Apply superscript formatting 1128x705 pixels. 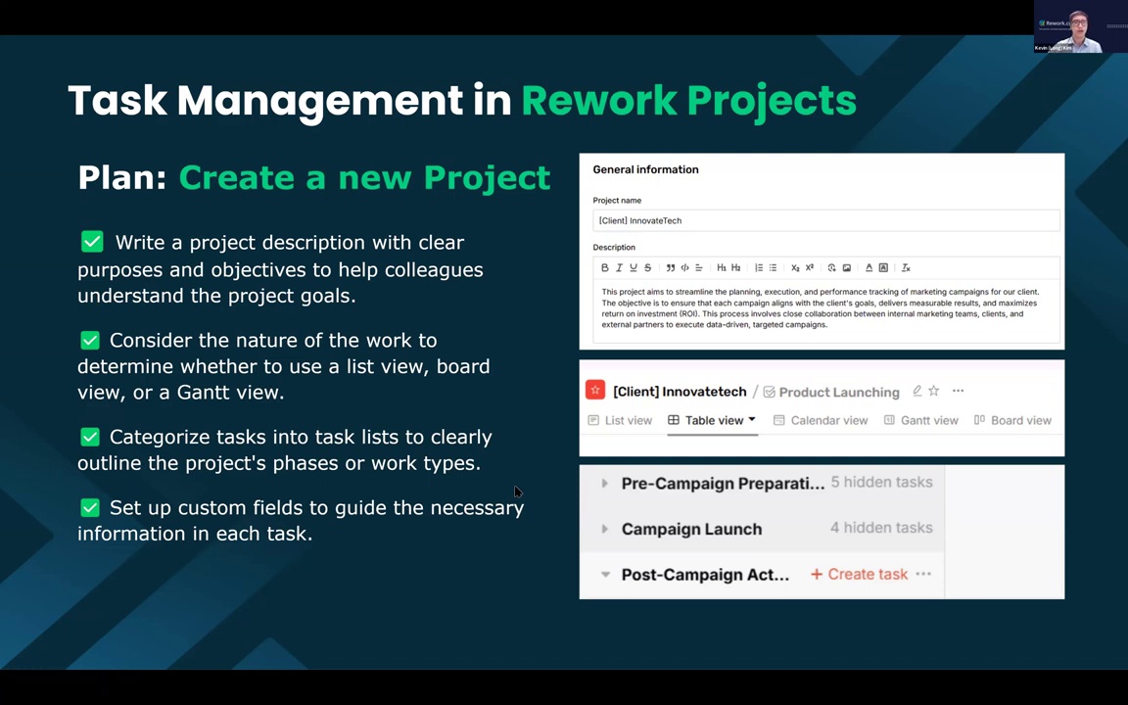point(810,267)
